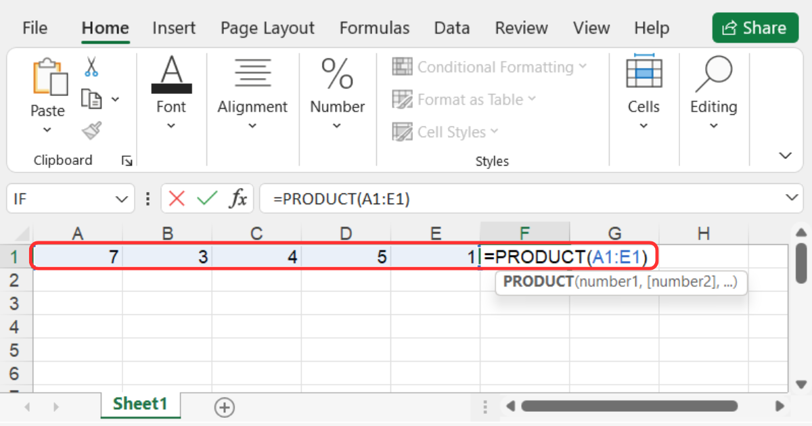
Task: Click the Copy icon in Clipboard
Action: click(x=91, y=99)
